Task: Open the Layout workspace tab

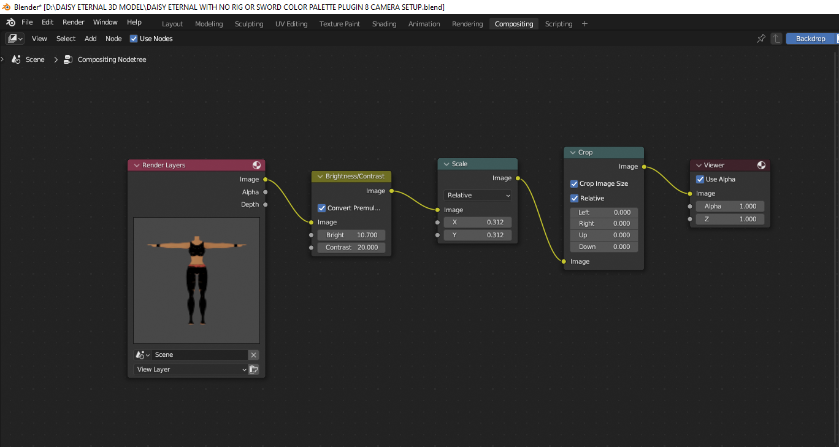Action: point(172,24)
